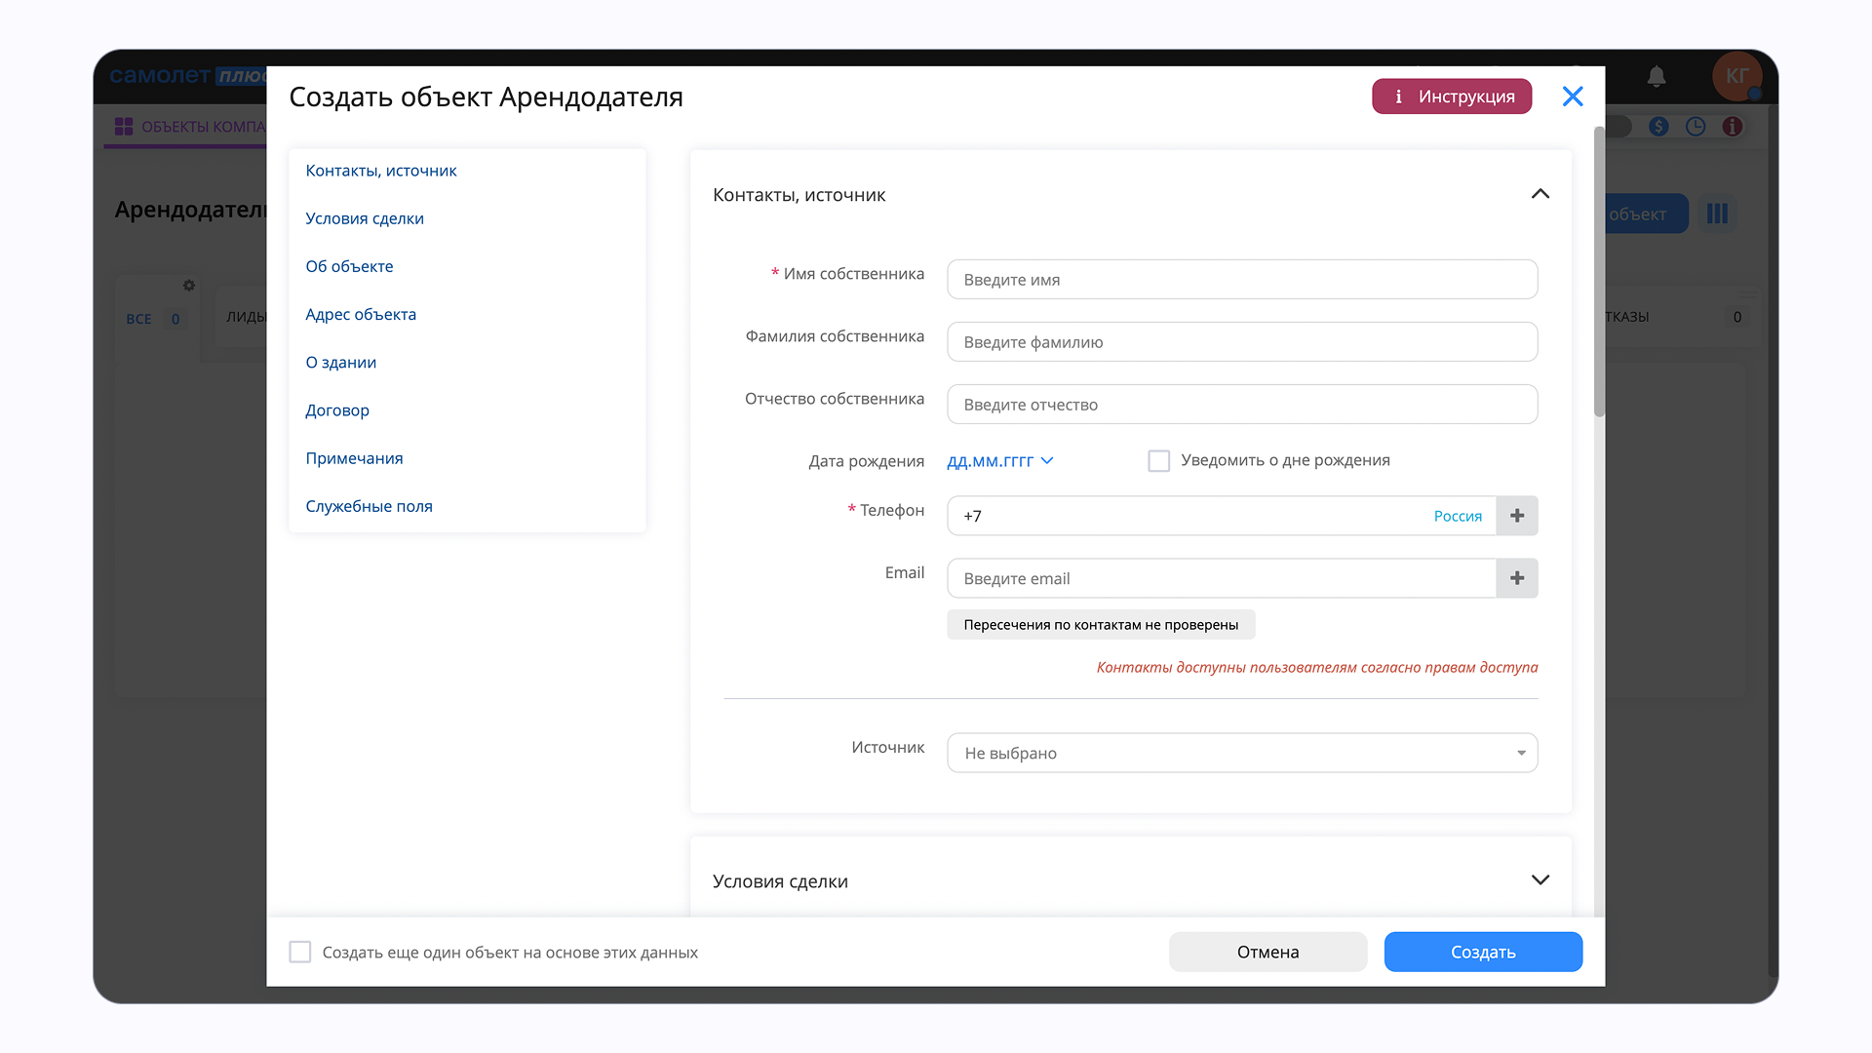This screenshot has height=1053, width=1872.
Task: Expand the Условия сделки section
Action: pyautogui.click(x=1540, y=880)
